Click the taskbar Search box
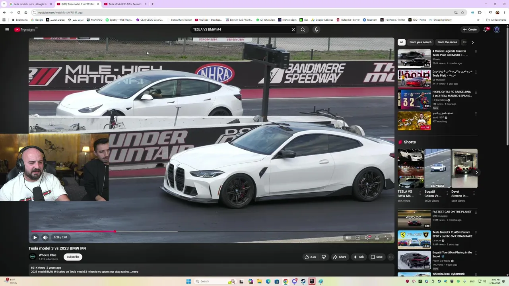The image size is (509, 286). [215, 281]
